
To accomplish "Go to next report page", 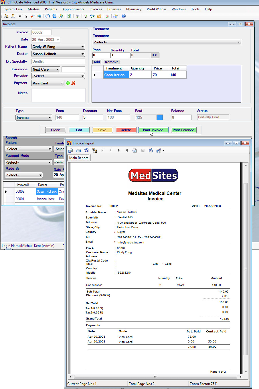I will (118, 150).
